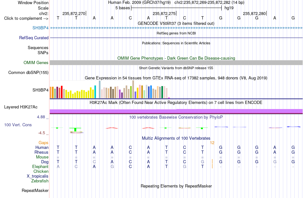Image resolution: width=303 pixels, height=198 pixels.
Task: Select the X_tropicalis species label
Action: click(38, 176)
